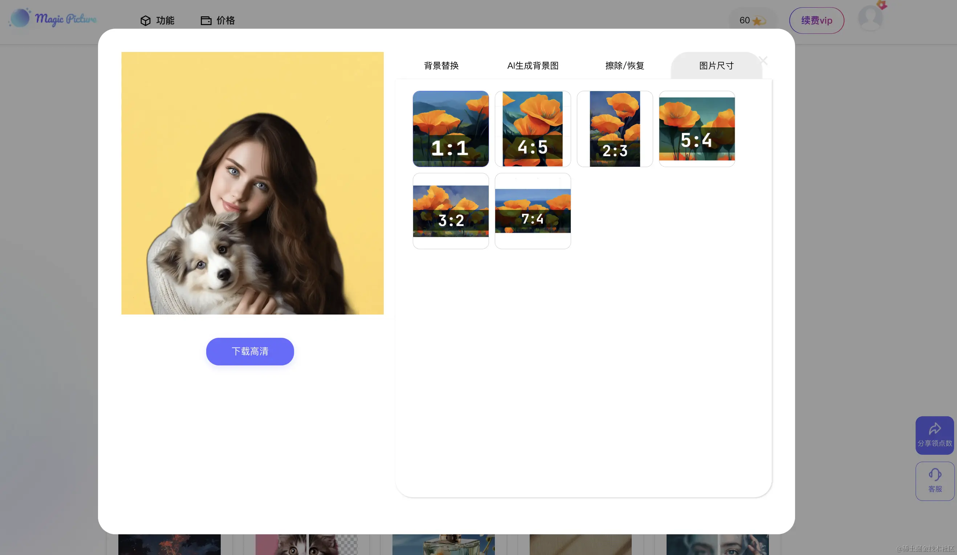Click the 续费vip button

click(x=816, y=20)
